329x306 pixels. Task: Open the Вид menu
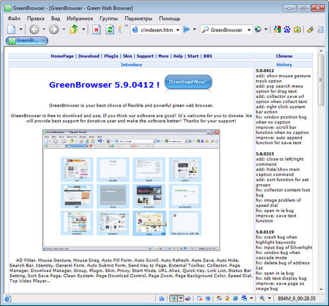click(x=55, y=18)
